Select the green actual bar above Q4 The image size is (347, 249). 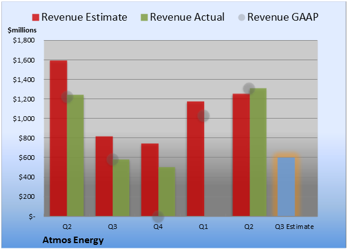[x=166, y=191]
